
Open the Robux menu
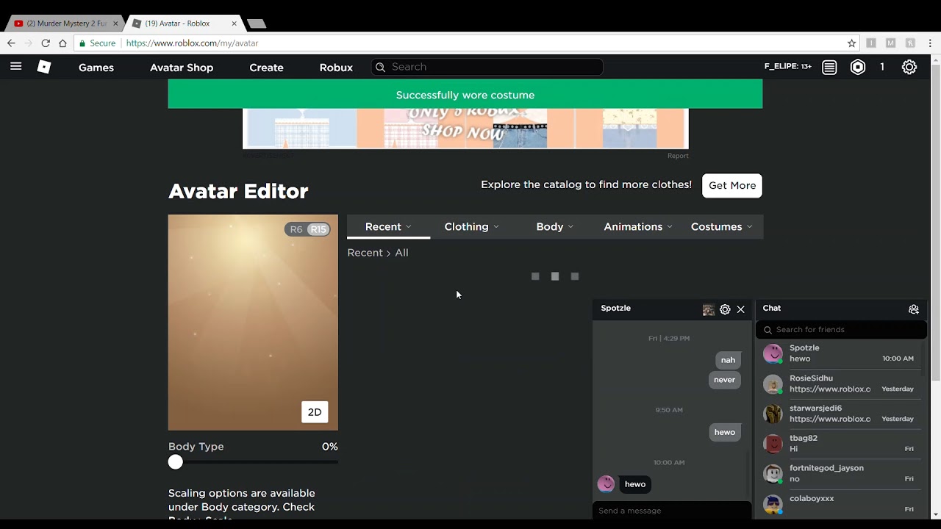point(336,67)
